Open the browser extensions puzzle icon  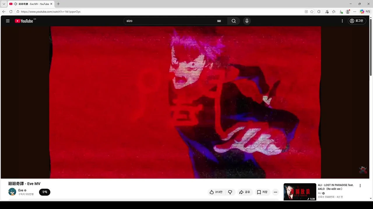point(319,12)
